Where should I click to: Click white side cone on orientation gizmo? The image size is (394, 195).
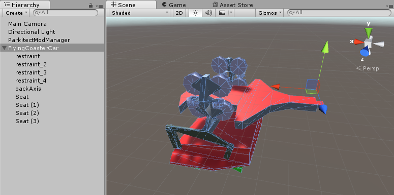click(379, 45)
